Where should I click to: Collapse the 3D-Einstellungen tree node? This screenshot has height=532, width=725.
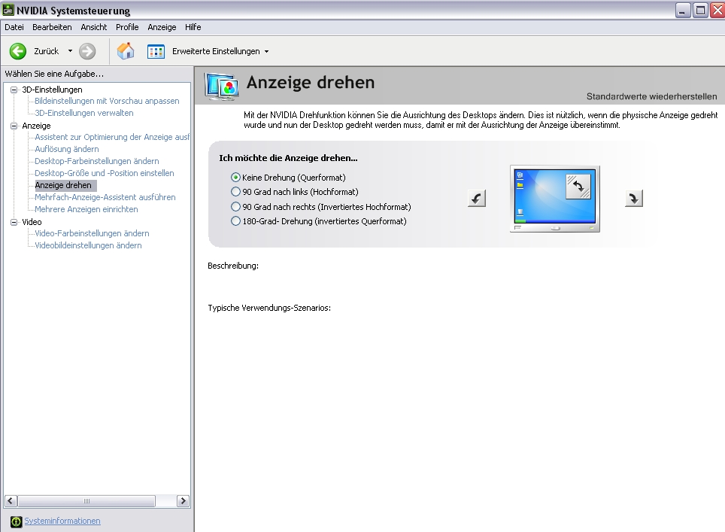(x=14, y=90)
